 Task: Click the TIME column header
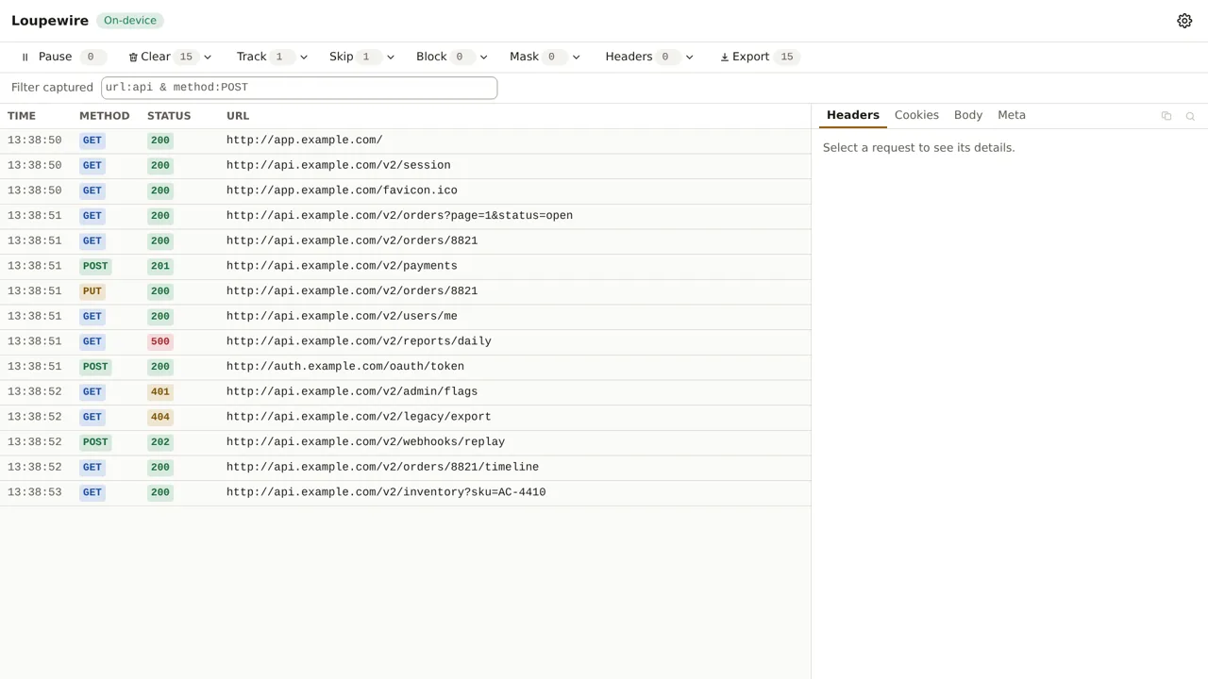click(x=22, y=116)
